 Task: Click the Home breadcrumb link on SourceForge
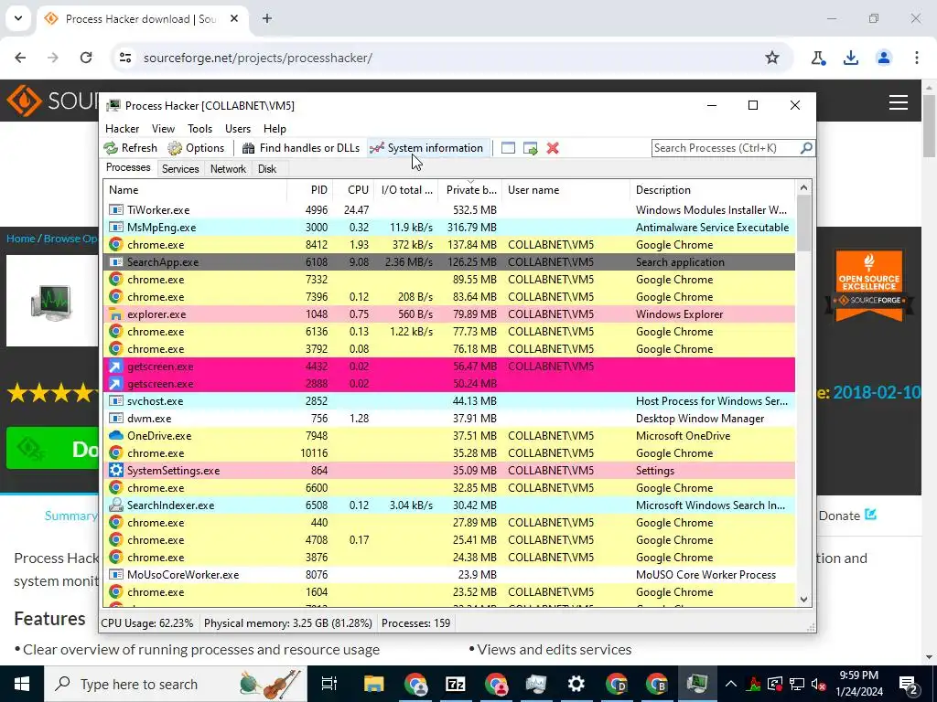21,239
